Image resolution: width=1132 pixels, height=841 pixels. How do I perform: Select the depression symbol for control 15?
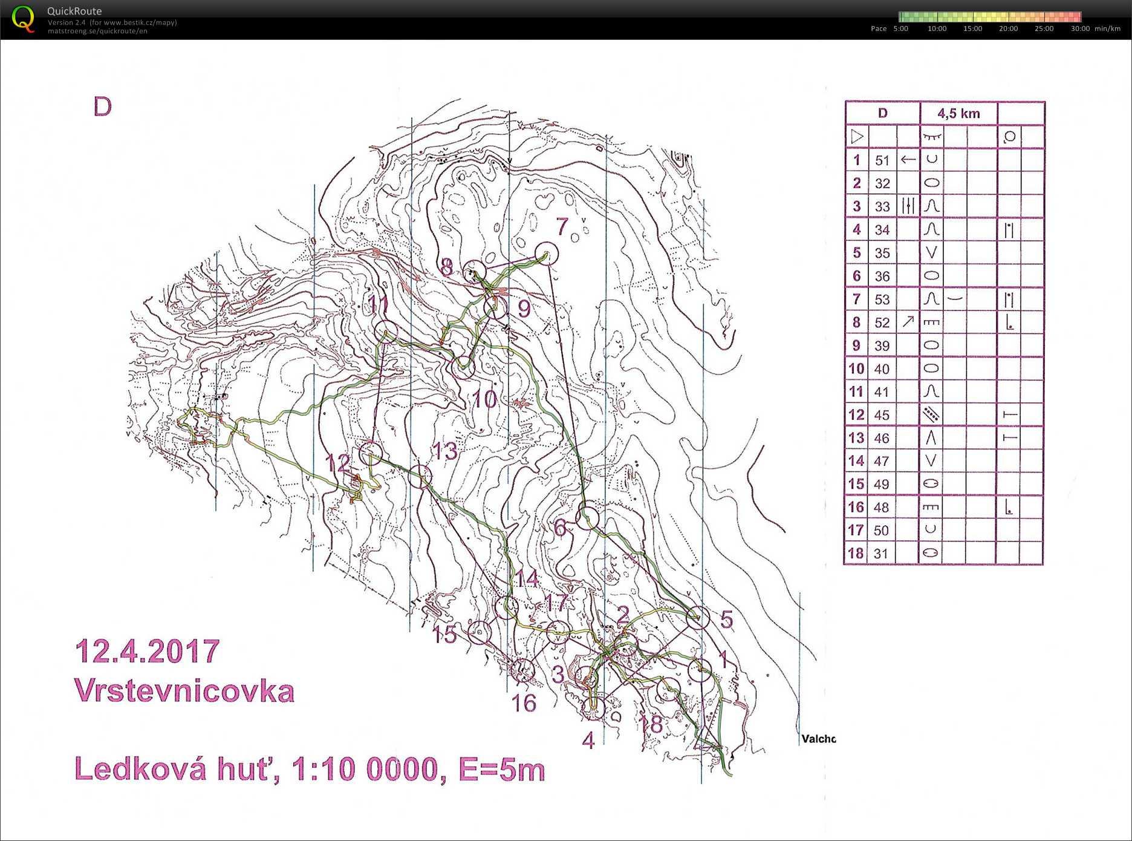931,484
